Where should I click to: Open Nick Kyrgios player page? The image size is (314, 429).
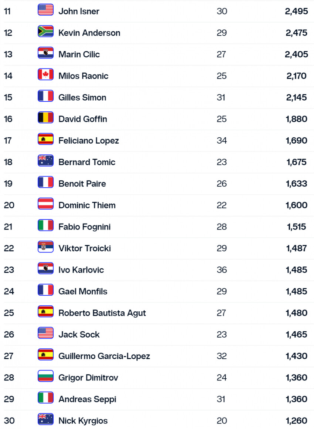83,421
